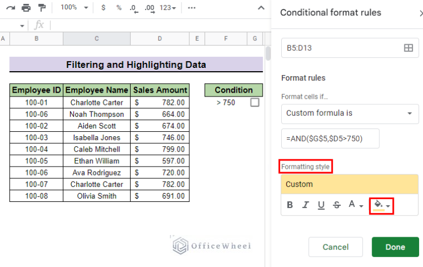Toggle strikethrough in formatting style
This screenshot has width=423, height=267.
336,205
